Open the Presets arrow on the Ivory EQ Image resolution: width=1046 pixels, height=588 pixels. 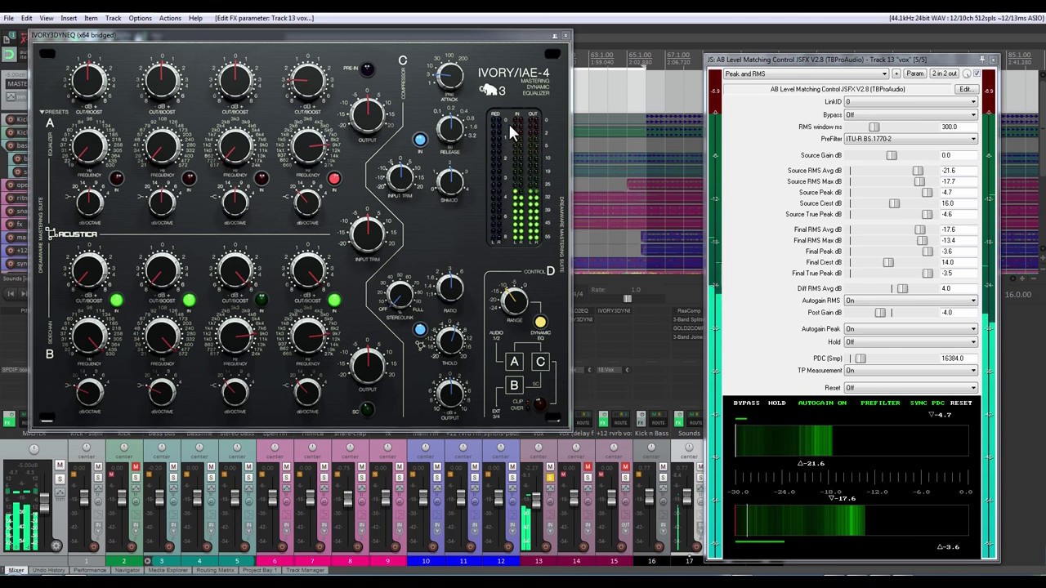coord(42,112)
